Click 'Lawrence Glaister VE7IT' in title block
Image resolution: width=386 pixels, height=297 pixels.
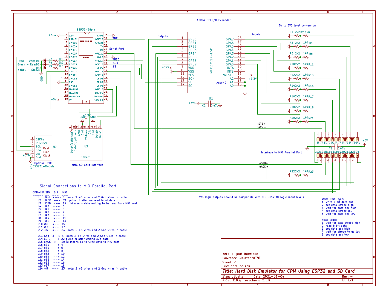[241, 258]
